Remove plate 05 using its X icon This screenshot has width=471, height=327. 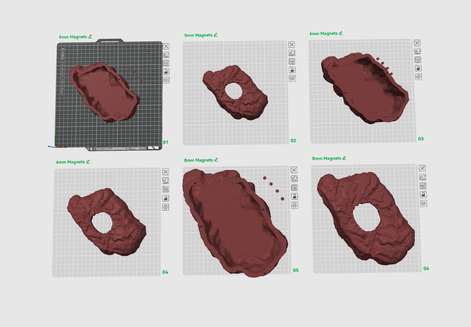[294, 170]
